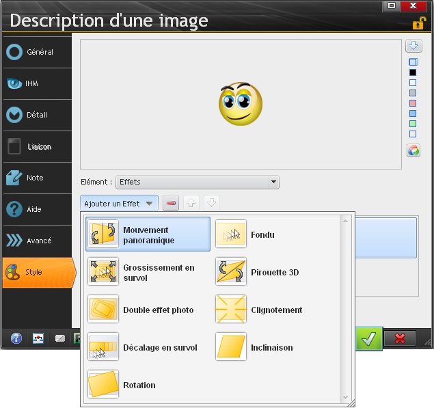This screenshot has width=434, height=408.
Task: Select the Inclinaison effect icon
Action: tap(231, 347)
